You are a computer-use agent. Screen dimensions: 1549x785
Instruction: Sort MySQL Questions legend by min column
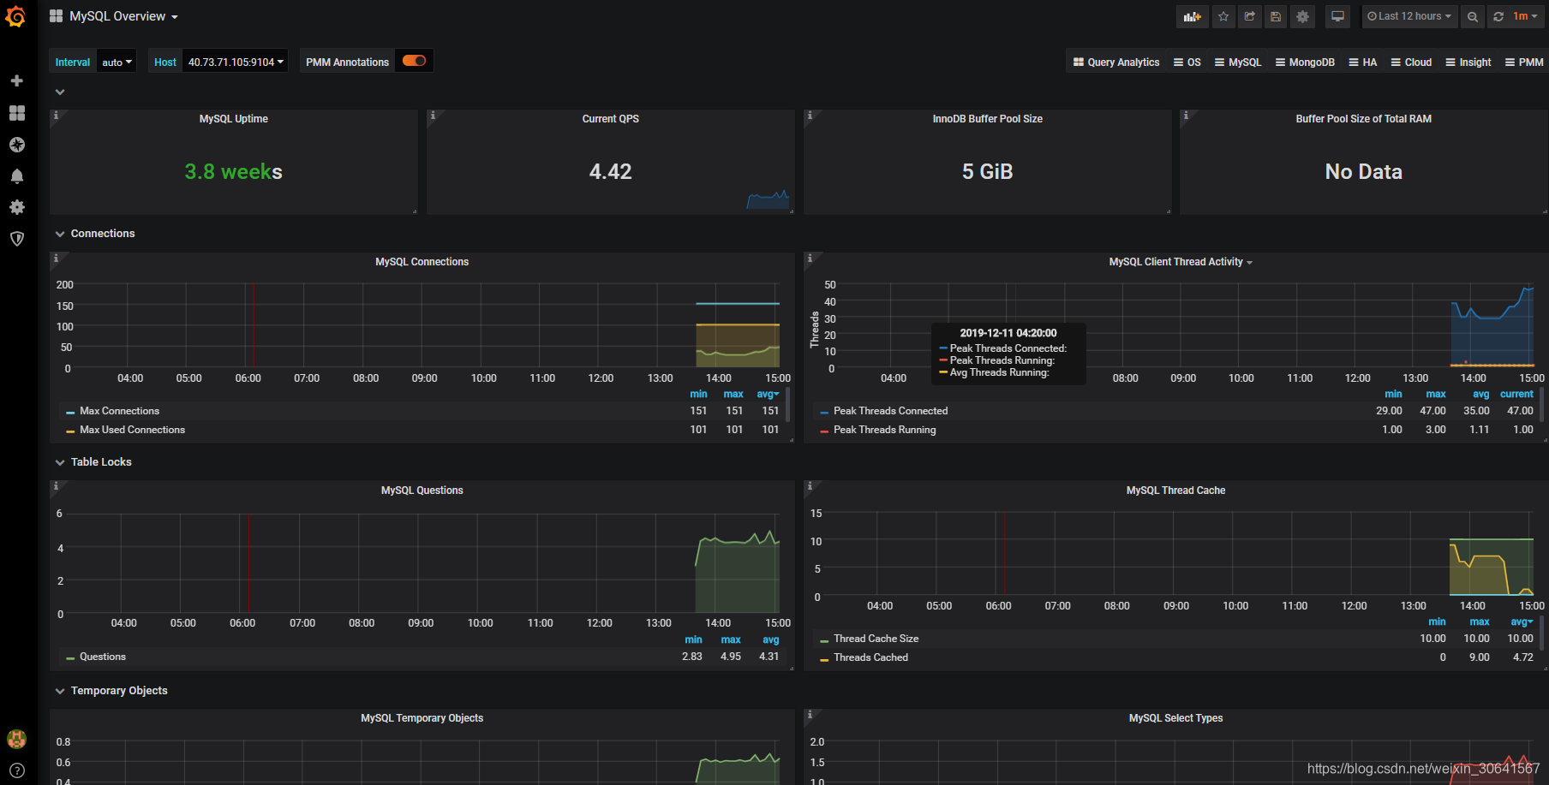point(693,639)
